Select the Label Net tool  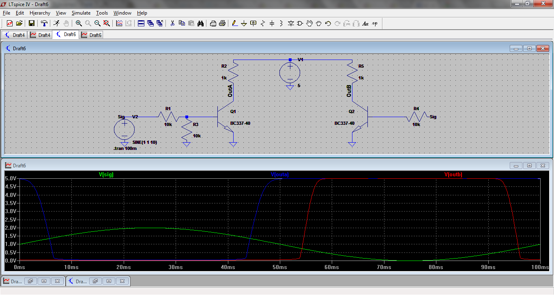[x=253, y=24]
